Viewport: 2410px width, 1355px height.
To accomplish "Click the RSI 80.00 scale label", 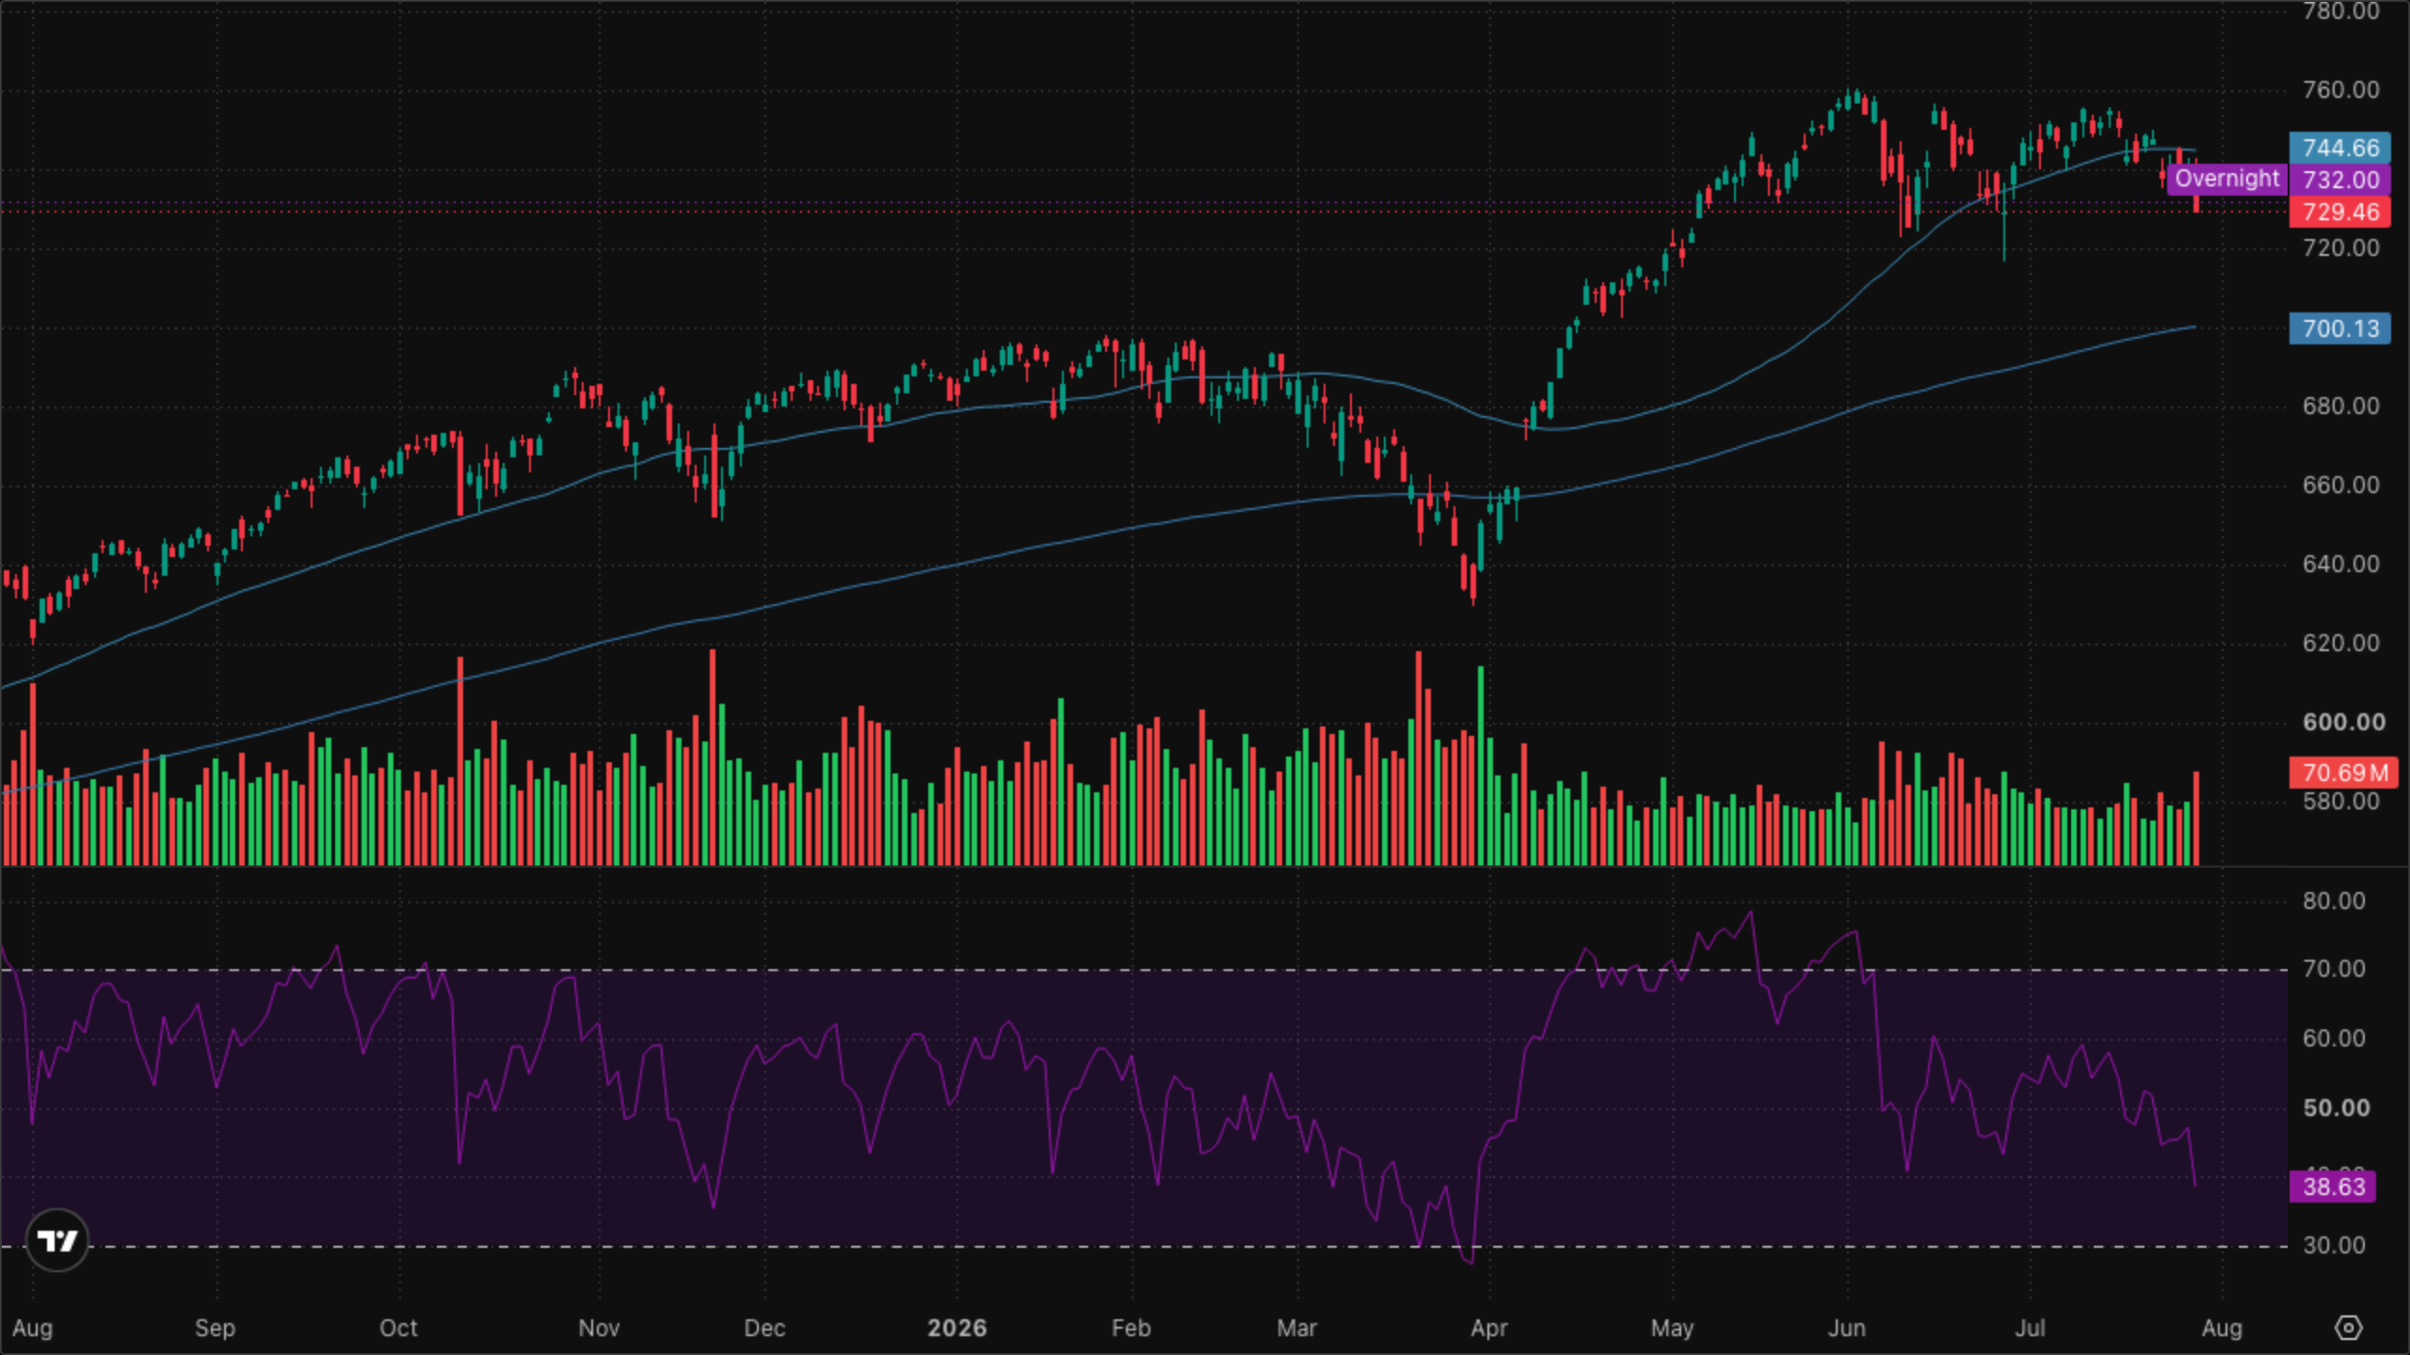I will point(2334,901).
